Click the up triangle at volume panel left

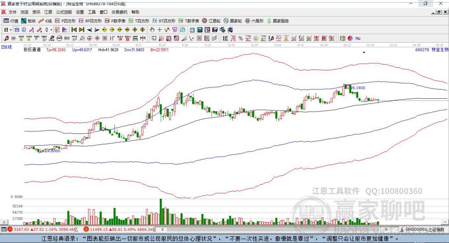pyautogui.click(x=4, y=222)
